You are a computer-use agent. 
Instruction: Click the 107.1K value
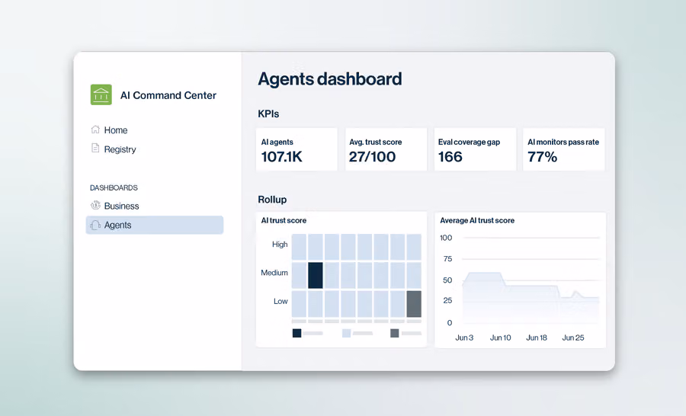(x=282, y=157)
